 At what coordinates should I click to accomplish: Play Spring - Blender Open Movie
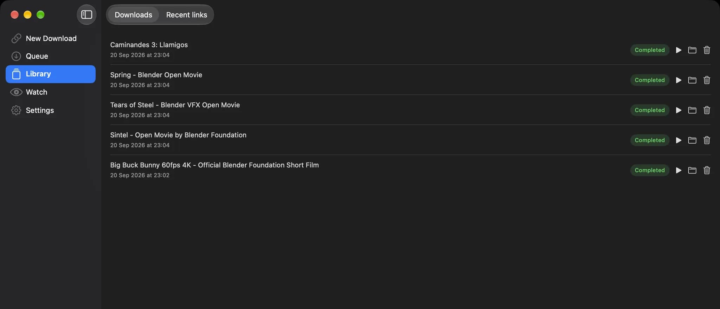click(x=679, y=80)
